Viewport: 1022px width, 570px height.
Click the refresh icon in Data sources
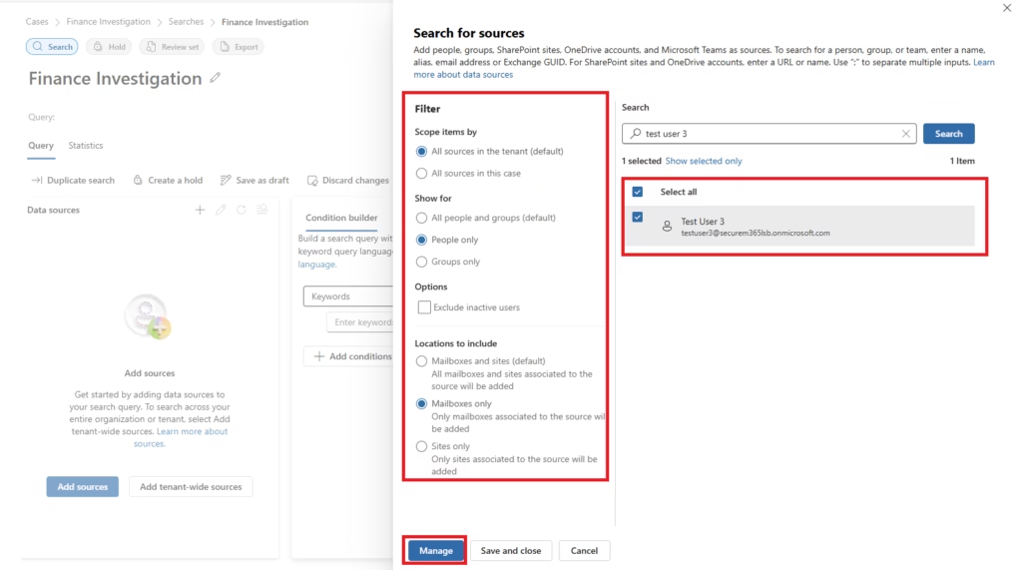[242, 210]
